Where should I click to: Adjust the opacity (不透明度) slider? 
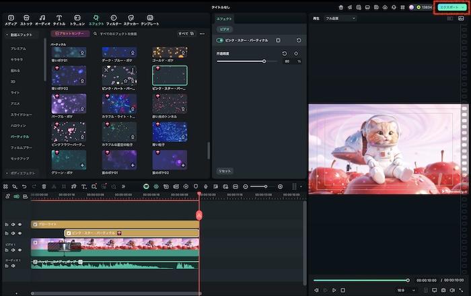[x=264, y=61]
